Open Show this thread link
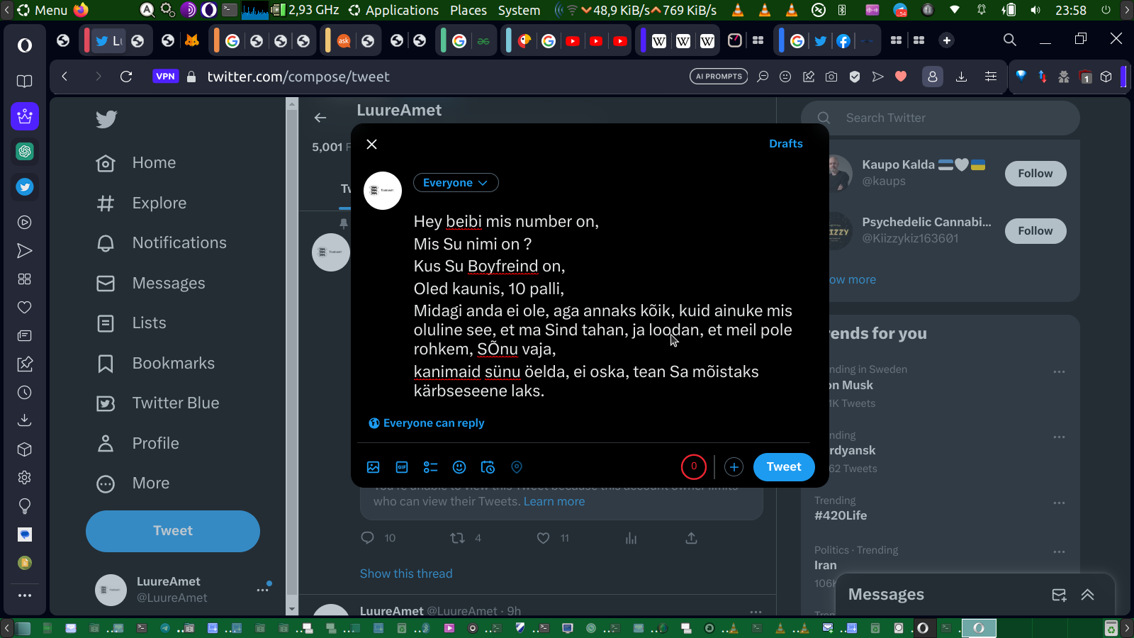Viewport: 1134px width, 638px height. click(406, 573)
